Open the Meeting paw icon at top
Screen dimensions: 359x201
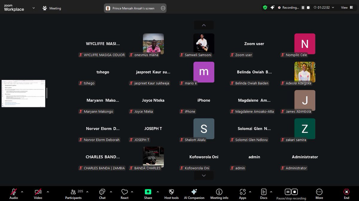click(45, 8)
